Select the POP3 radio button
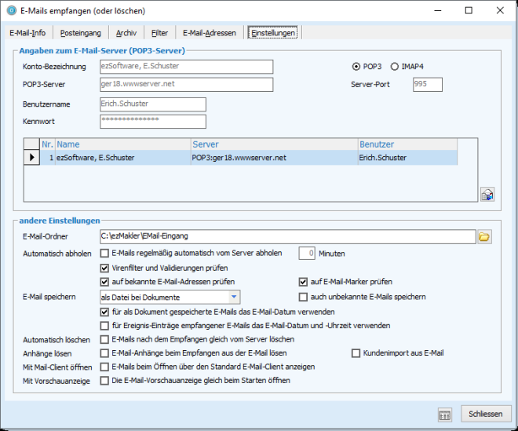518x431 pixels. tap(357, 67)
